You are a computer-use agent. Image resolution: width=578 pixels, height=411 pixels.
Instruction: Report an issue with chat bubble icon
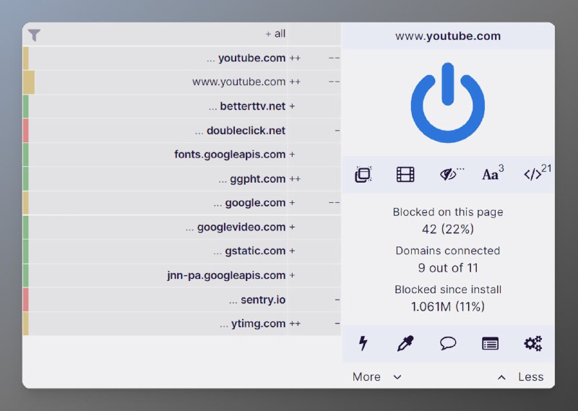click(448, 343)
